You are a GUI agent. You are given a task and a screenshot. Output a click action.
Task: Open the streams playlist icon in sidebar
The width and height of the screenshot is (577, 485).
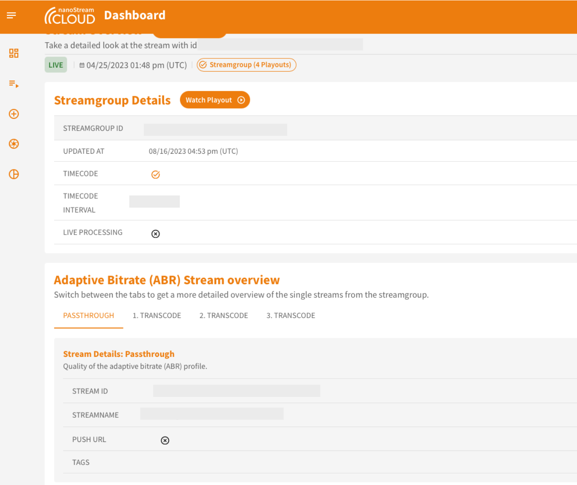(x=14, y=84)
